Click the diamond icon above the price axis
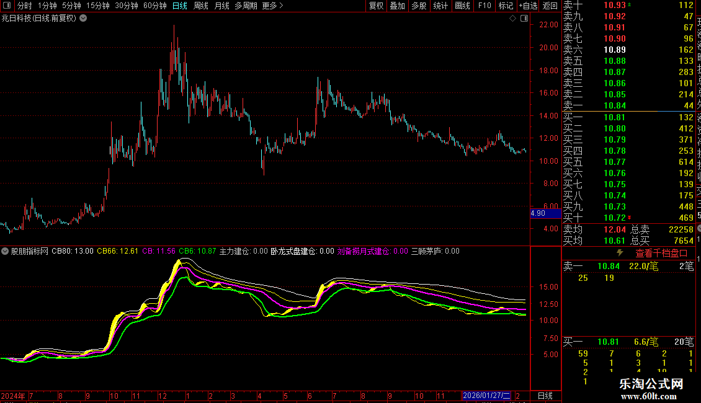 (x=512, y=19)
